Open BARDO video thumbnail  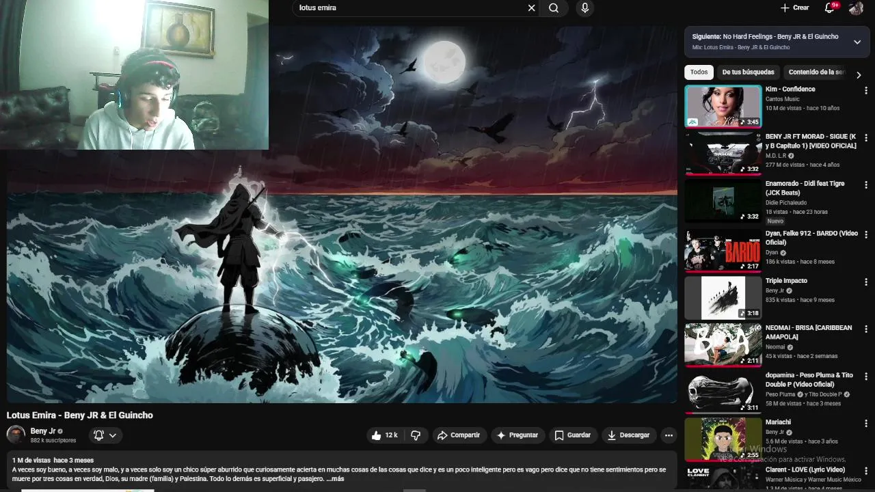click(723, 250)
